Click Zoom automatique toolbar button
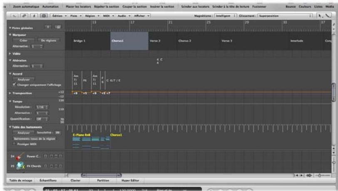Viewport: 338px width, 191px height. [26, 7]
